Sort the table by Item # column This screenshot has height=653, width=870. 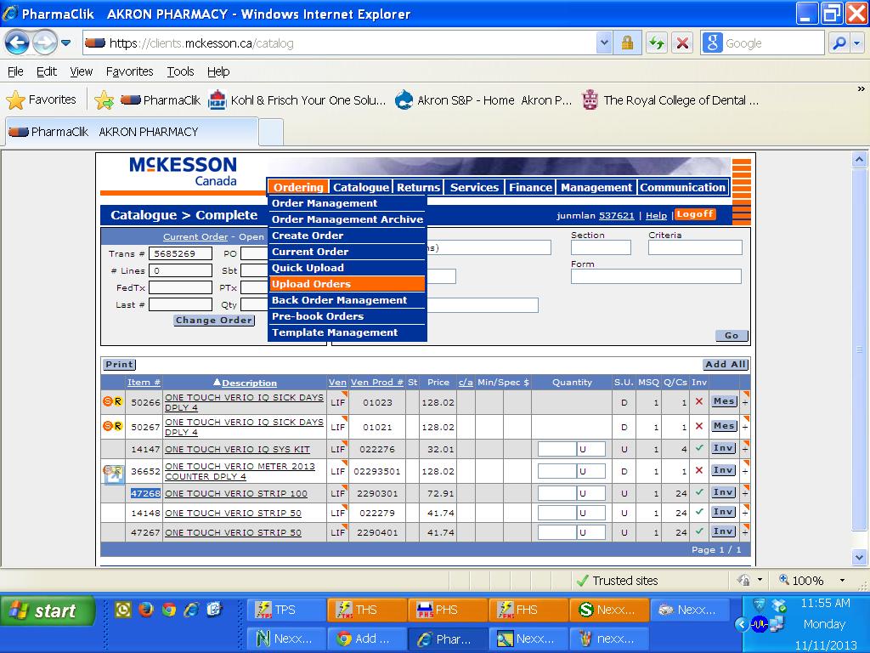coord(144,383)
